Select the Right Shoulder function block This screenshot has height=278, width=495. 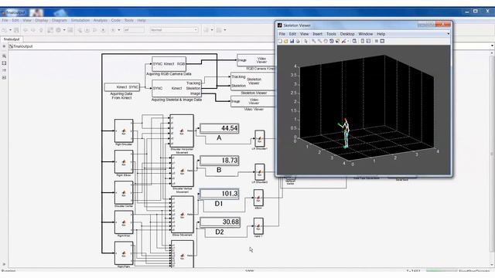click(x=124, y=131)
